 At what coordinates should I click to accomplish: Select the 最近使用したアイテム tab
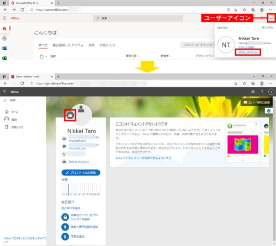click(68, 45)
